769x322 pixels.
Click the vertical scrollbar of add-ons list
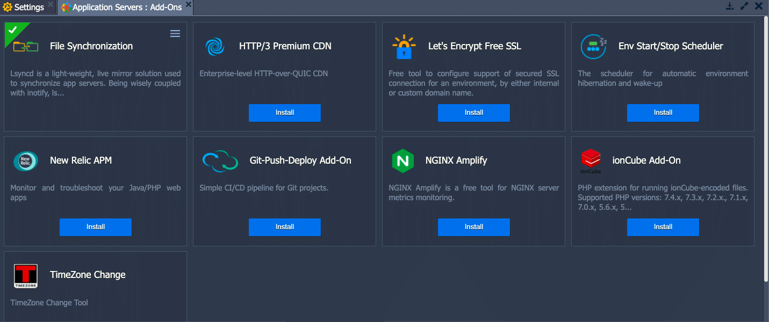click(x=766, y=149)
